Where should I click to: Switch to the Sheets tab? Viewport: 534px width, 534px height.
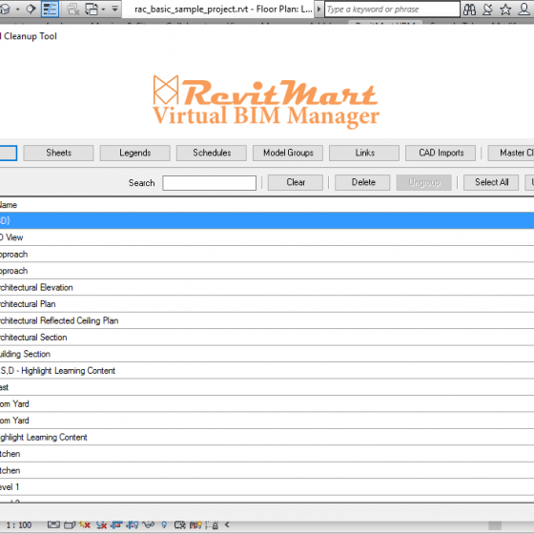(x=58, y=153)
